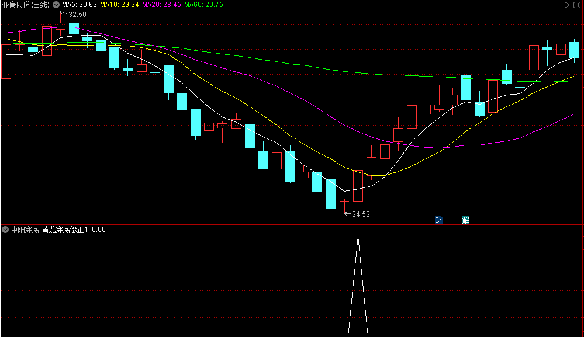Click the peak of indicator spike
Screen dimensions: 584x337
[358, 237]
